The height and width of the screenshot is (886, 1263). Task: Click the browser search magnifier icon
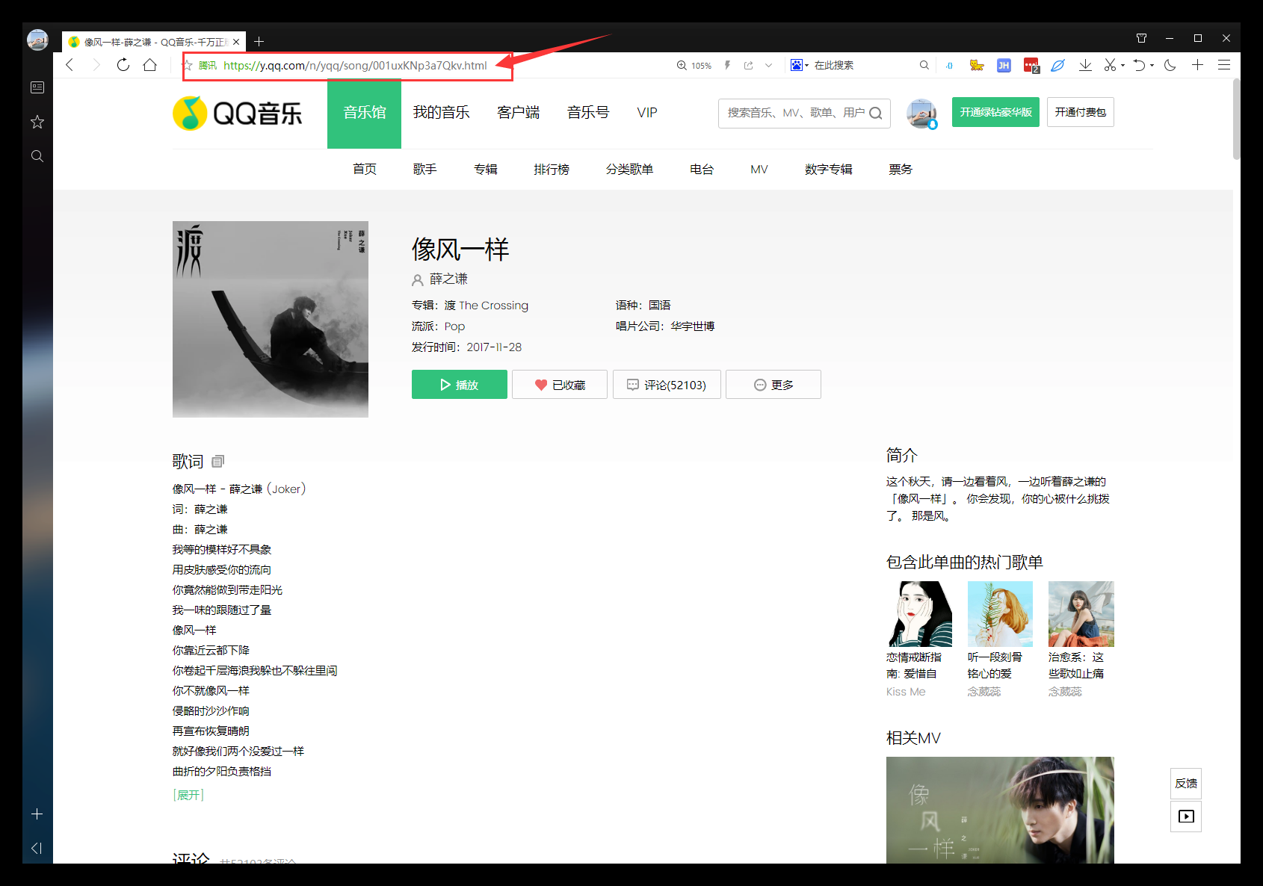pyautogui.click(x=924, y=65)
